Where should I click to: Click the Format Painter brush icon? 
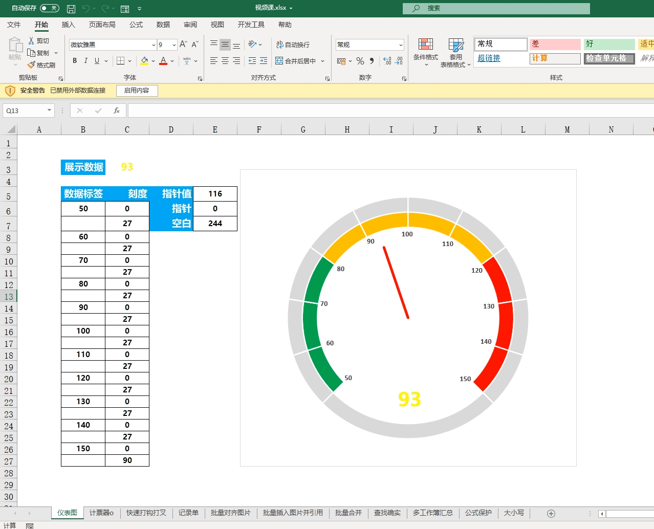click(x=31, y=65)
